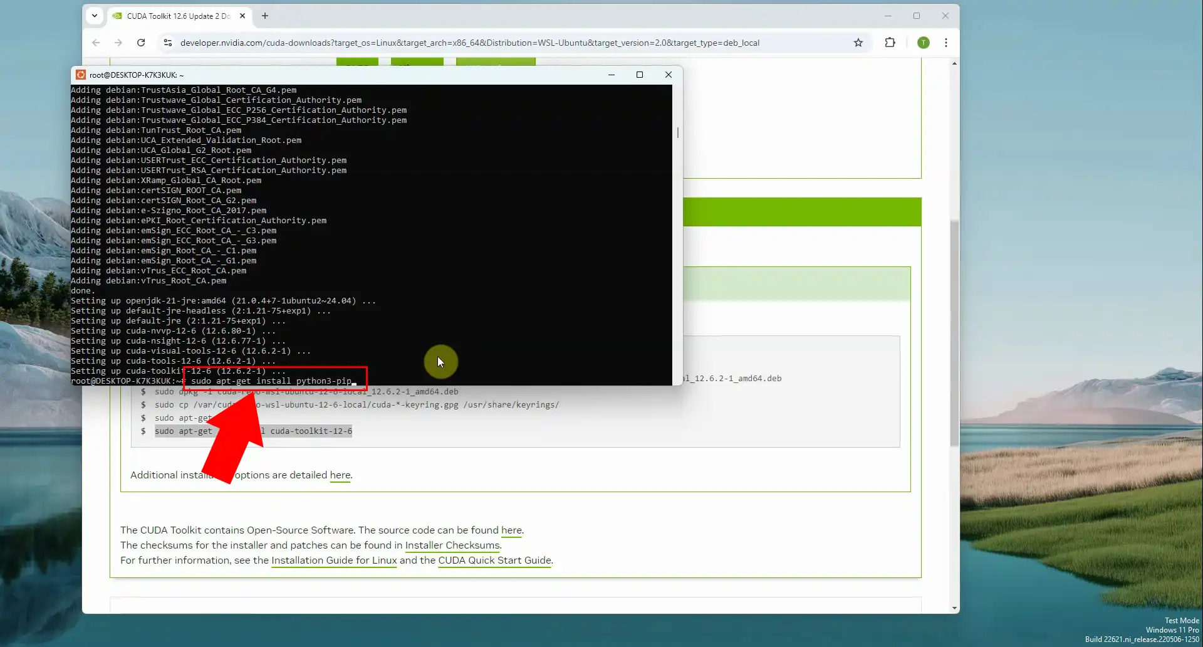This screenshot has width=1203, height=647.
Task: Bookmark this page with the star icon
Action: 858,43
